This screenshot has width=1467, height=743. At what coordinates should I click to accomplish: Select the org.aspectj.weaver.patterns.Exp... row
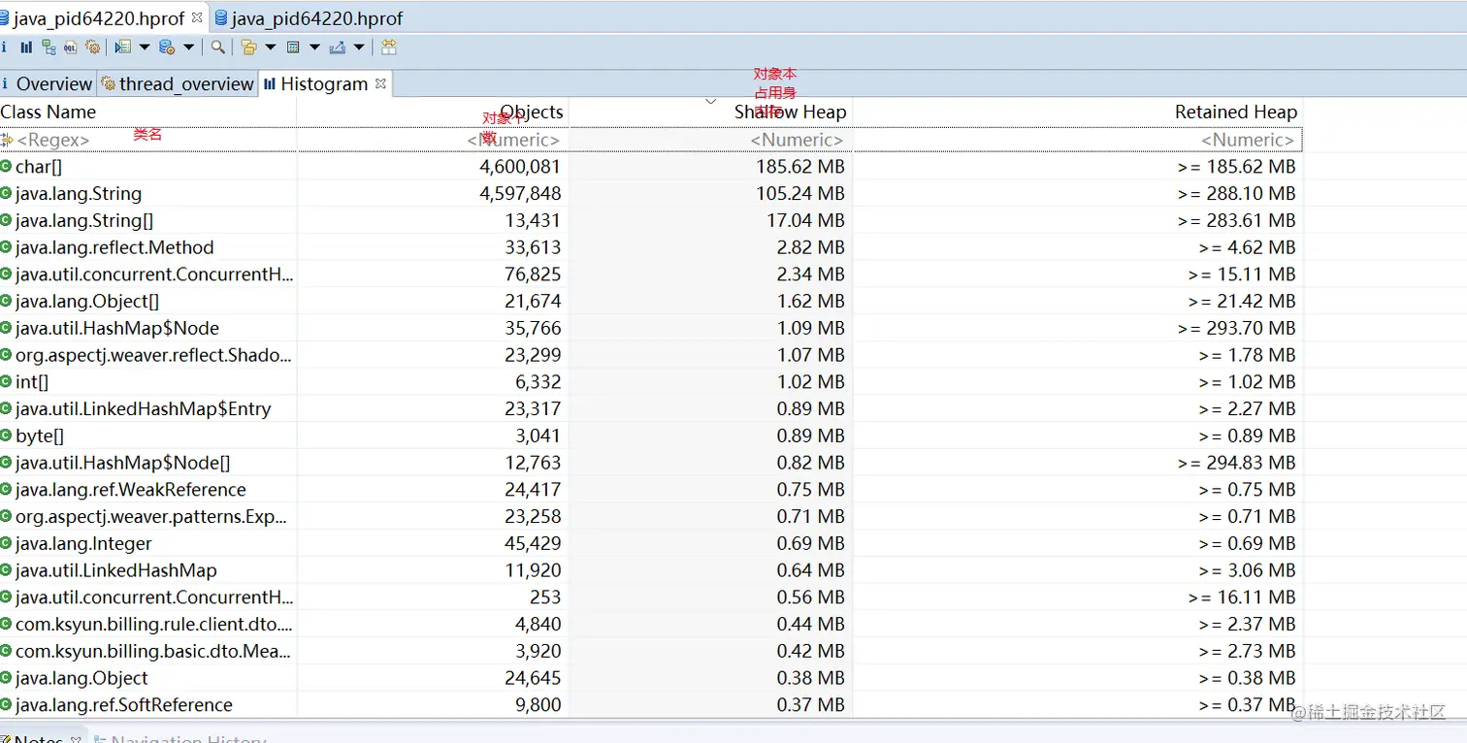click(651, 516)
